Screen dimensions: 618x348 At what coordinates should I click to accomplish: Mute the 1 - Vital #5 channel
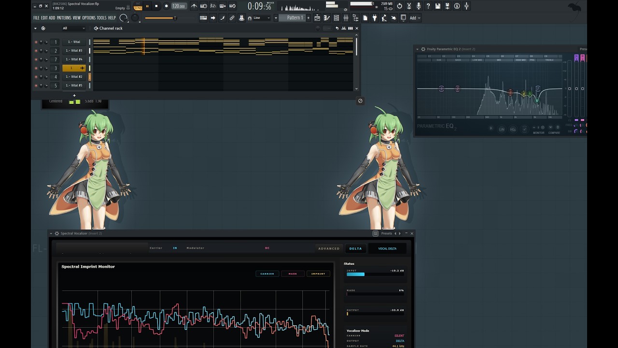(36, 86)
